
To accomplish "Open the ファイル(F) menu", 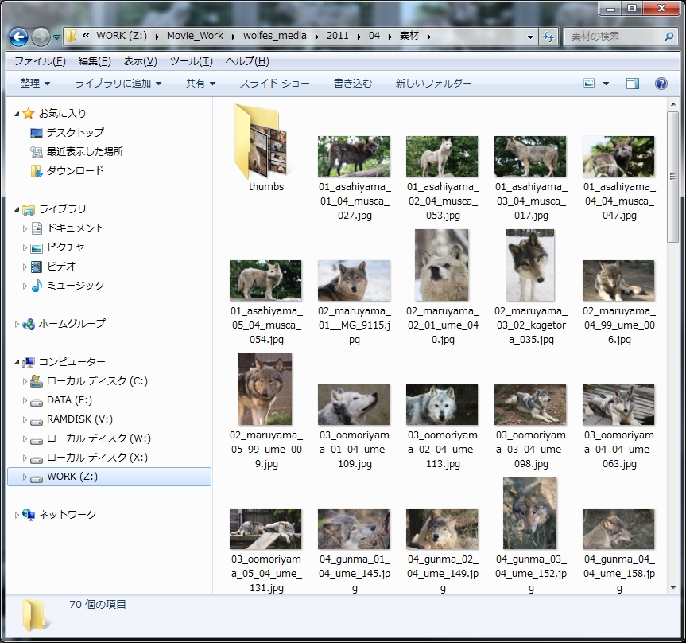I will [x=41, y=61].
